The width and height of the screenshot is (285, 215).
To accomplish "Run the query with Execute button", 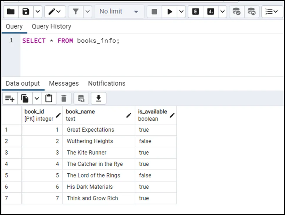I will click(170, 11).
